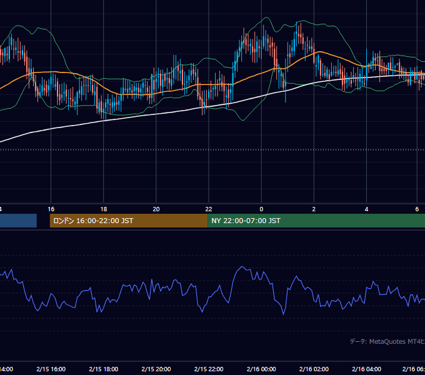Select the 20 hour label on time axis

[x=156, y=209]
